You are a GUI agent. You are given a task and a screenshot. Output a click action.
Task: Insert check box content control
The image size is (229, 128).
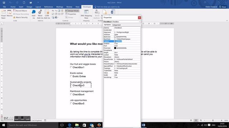(x=53, y=14)
